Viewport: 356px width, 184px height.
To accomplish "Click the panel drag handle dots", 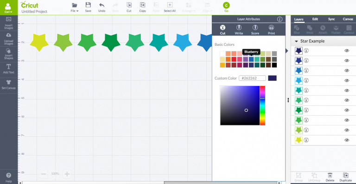I will [x=288, y=100].
